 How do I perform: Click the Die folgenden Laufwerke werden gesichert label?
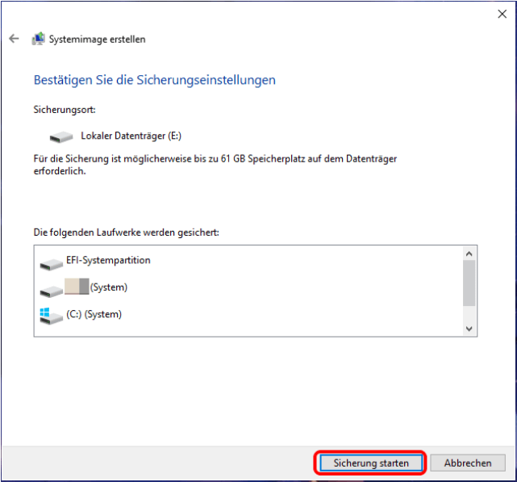127,233
